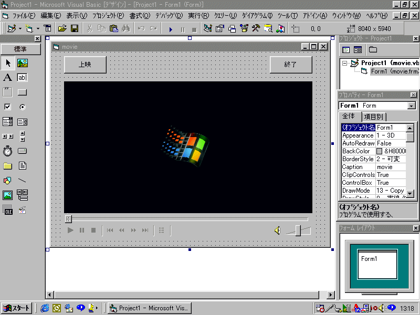
Task: Collapse the Project1 tree node
Action: click(x=344, y=63)
